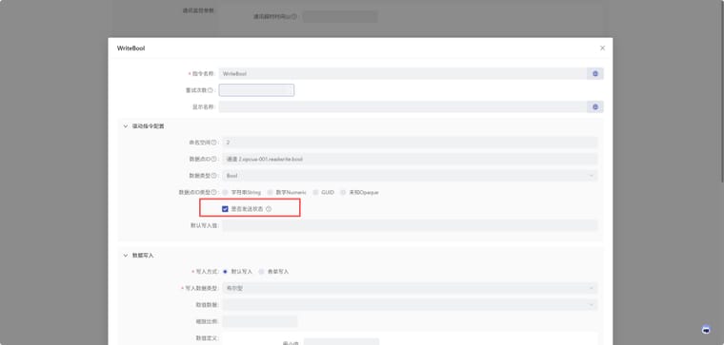Click the help icon next to the retry count label
724x345 pixels.
tap(211, 90)
